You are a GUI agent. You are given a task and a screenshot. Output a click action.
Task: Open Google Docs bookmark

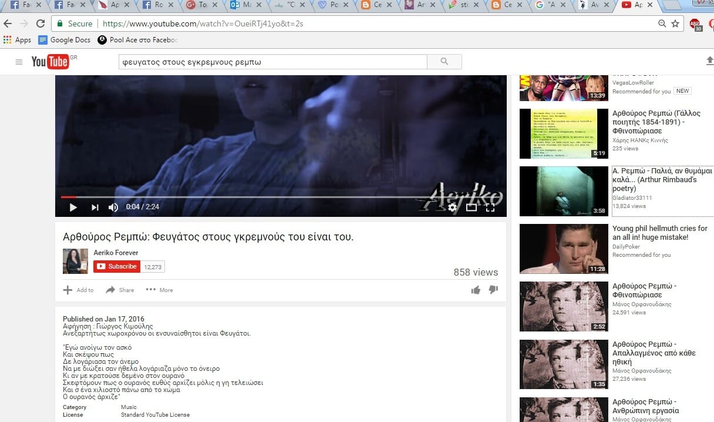[x=65, y=40]
